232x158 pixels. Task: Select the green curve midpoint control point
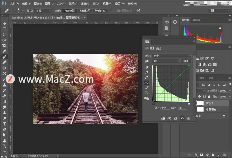click(180, 75)
